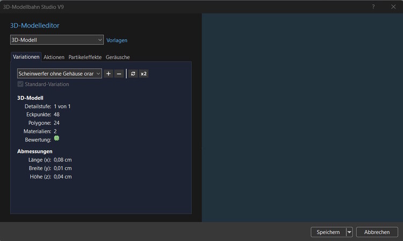Viewport: 403px width, 241px height.
Task: Click the Polygone value 24
Action: pos(56,123)
